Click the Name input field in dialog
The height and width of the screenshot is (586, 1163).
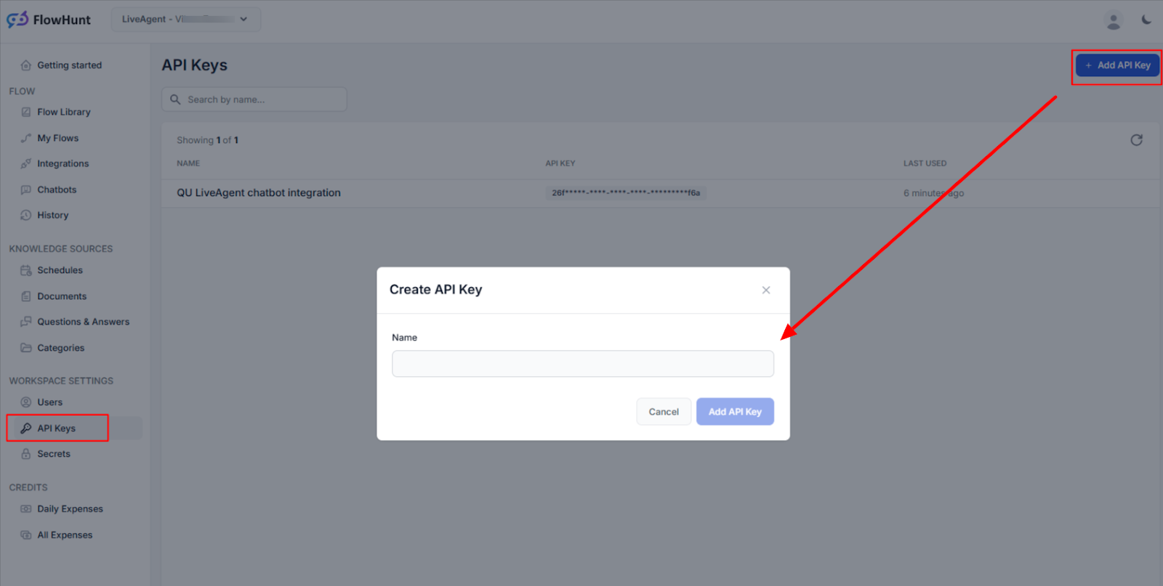click(582, 364)
